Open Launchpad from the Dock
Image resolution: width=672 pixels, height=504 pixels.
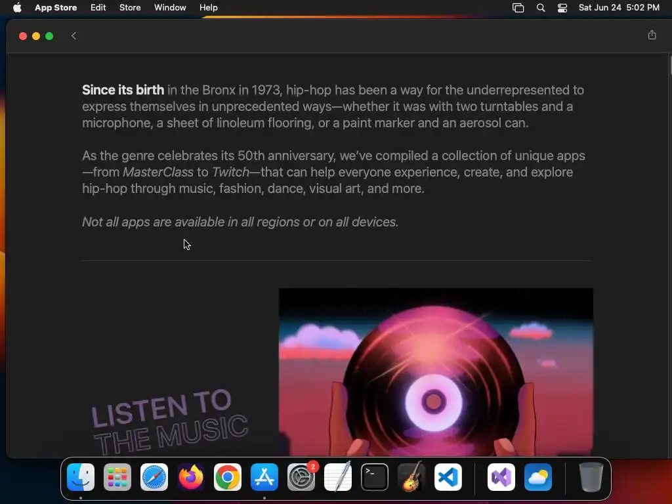click(x=117, y=477)
